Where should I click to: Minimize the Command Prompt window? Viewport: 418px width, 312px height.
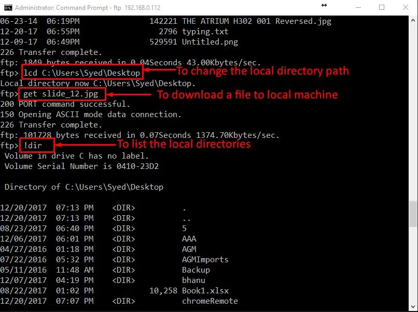coord(358,7)
